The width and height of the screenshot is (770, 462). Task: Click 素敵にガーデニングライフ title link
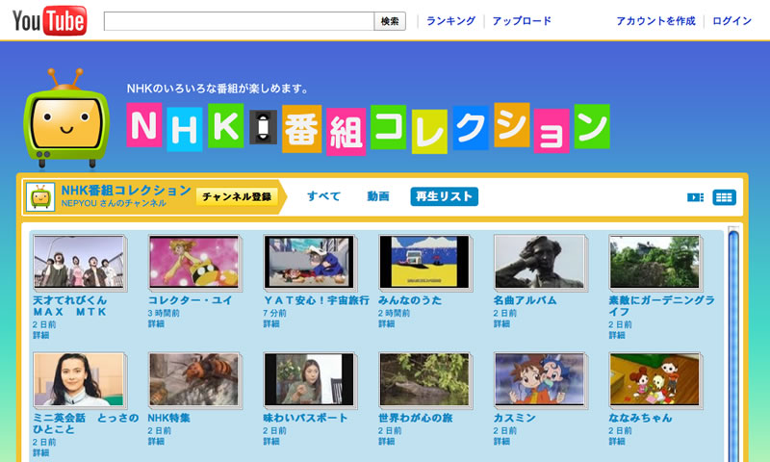pyautogui.click(x=661, y=306)
